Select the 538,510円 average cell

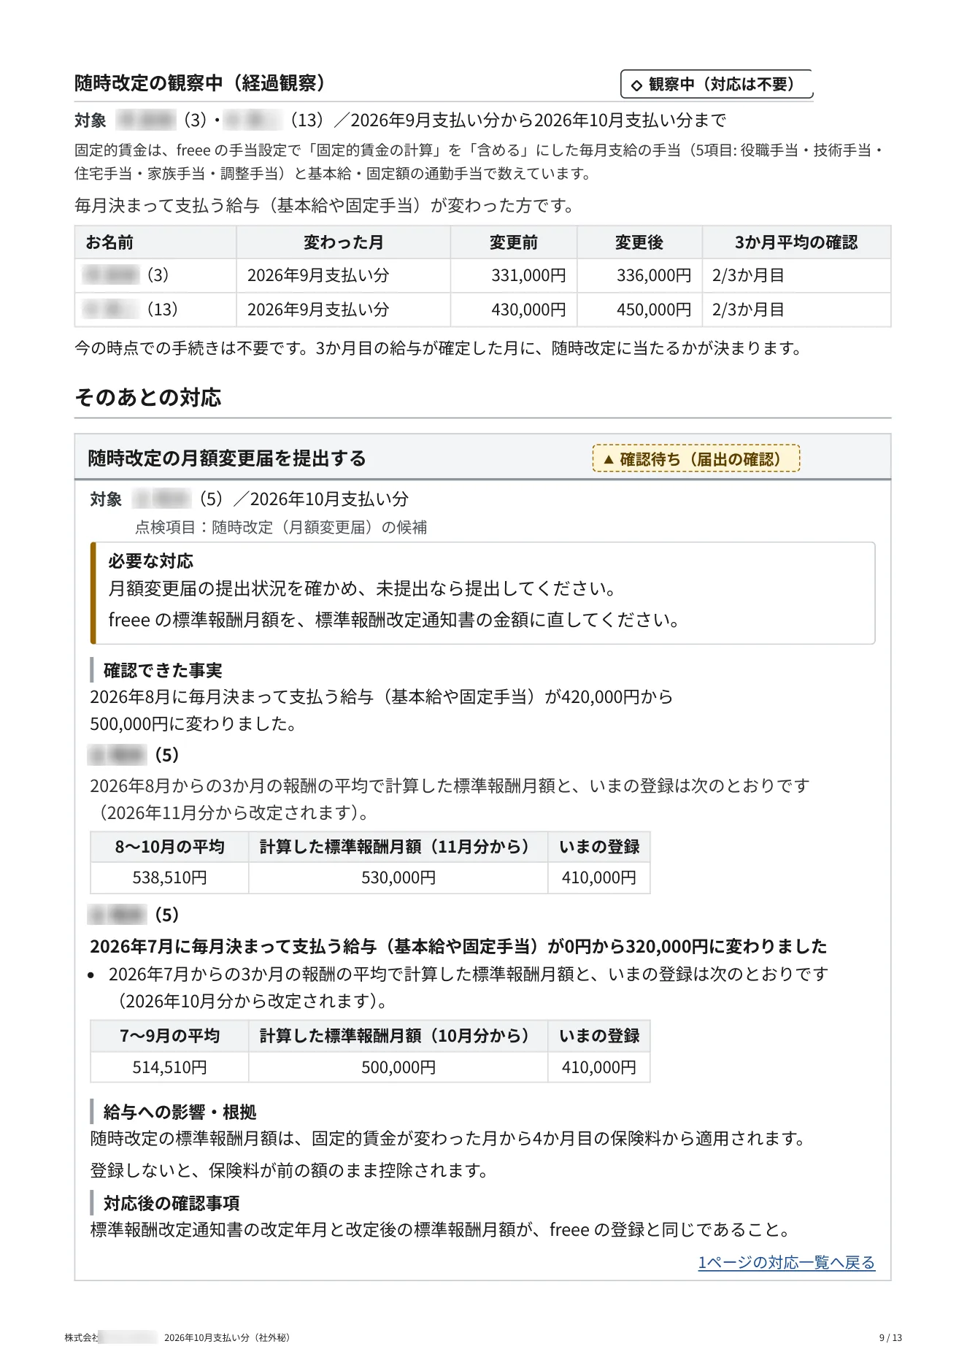click(x=169, y=877)
